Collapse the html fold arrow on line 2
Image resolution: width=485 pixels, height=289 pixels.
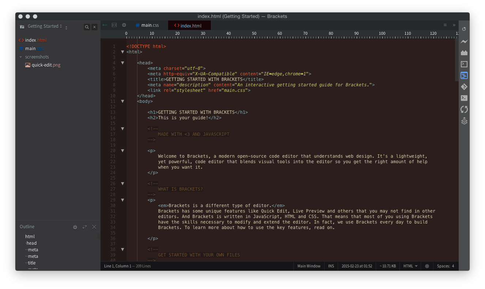pyautogui.click(x=122, y=52)
